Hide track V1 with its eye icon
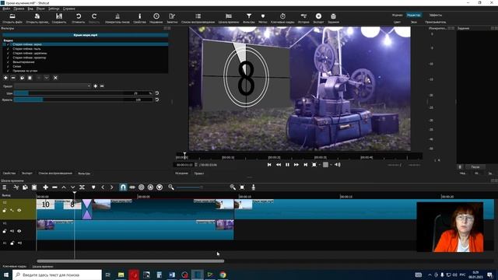Image resolution: width=498 pixels, height=280 pixels. click(x=19, y=231)
